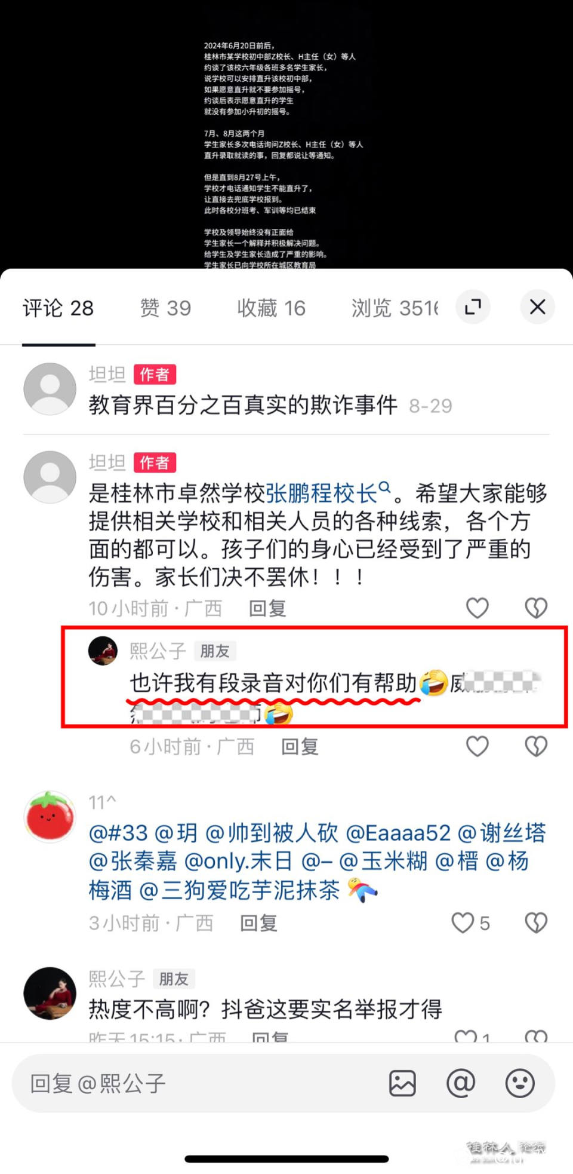Expand comments panel to full screen
573x1174 pixels.
(x=473, y=307)
